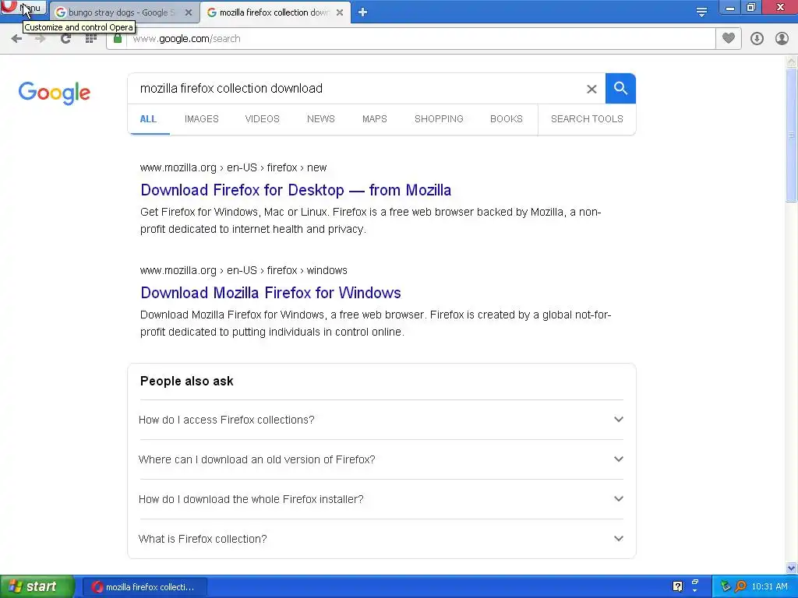Open Download Mozilla Firefox for Windows link

[x=270, y=293]
